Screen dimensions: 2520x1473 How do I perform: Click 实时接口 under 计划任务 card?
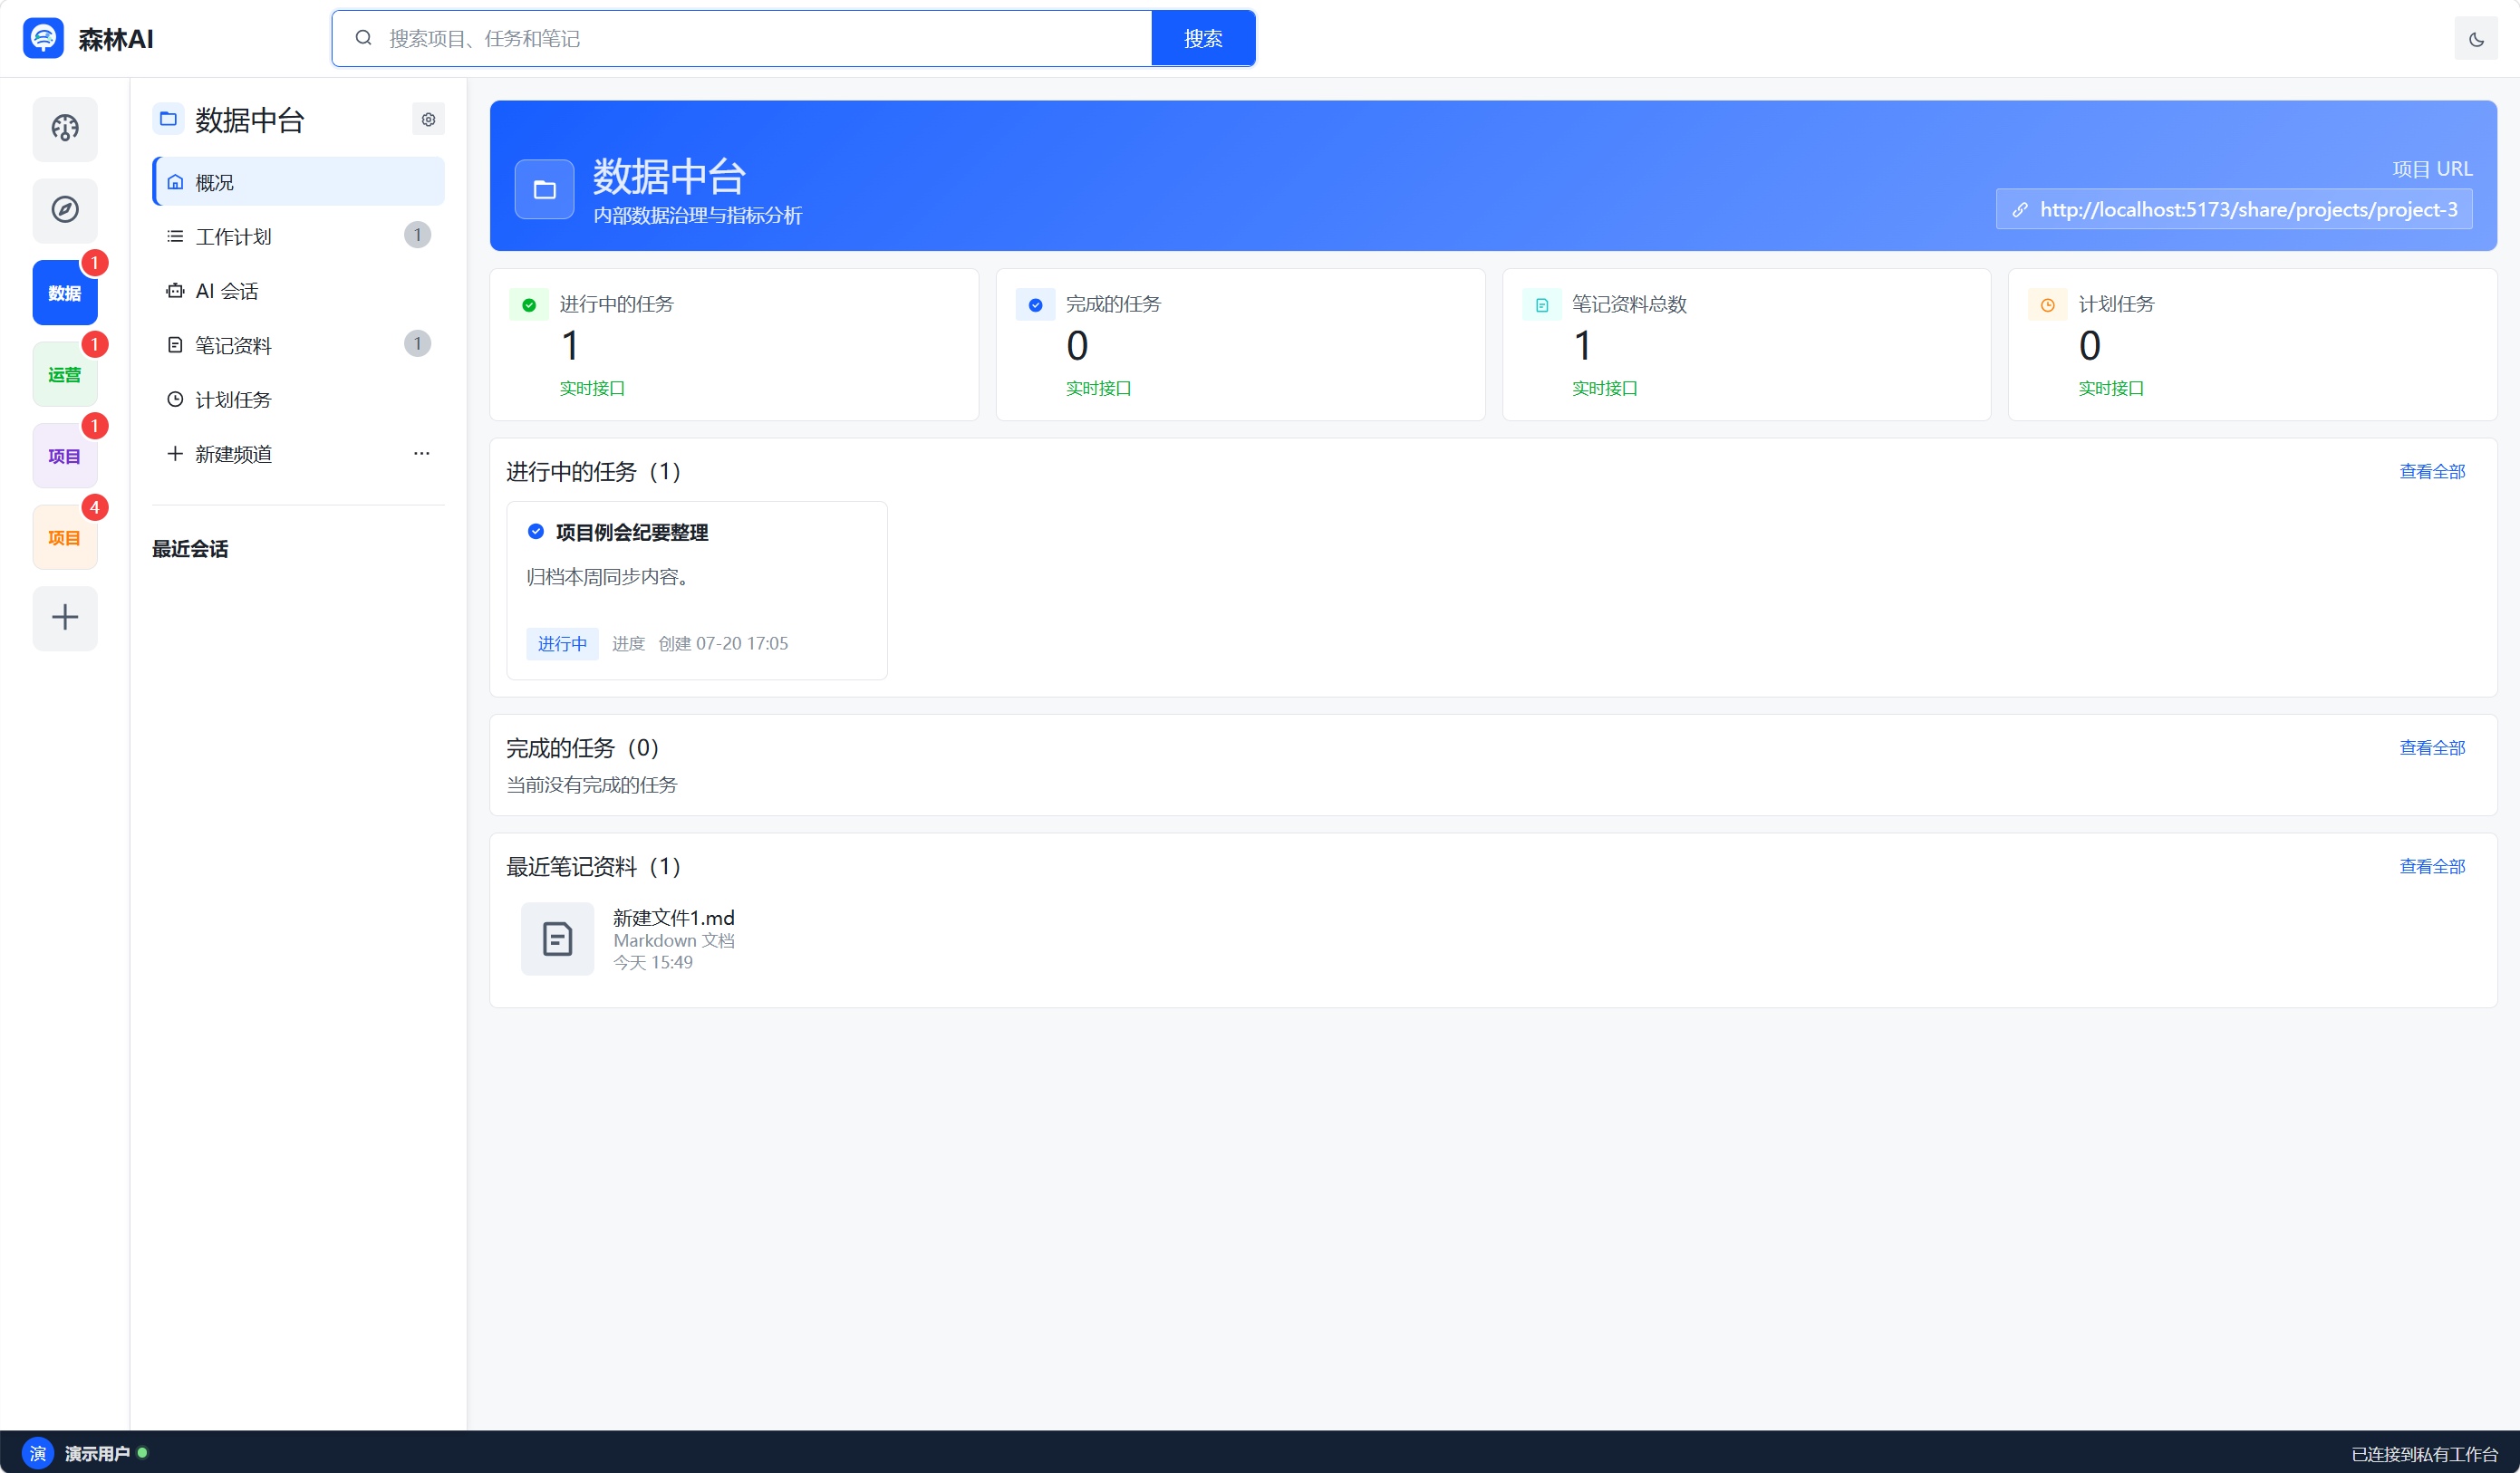pos(2111,388)
